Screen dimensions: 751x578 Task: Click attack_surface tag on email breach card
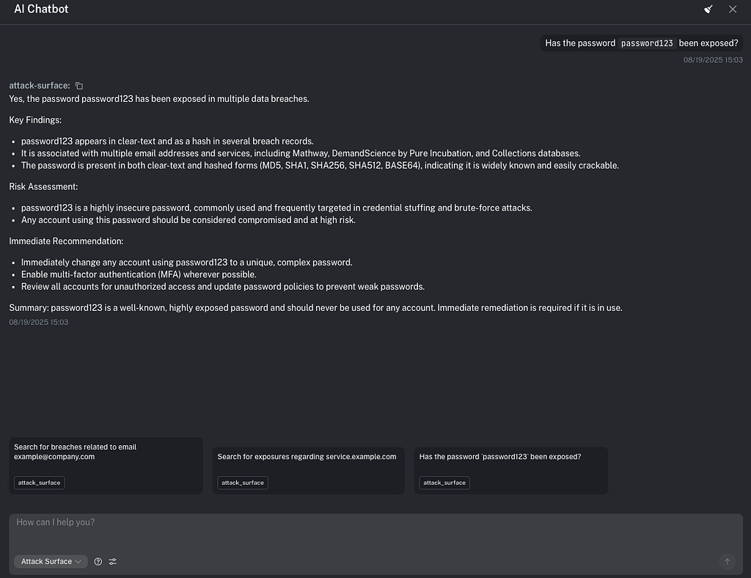pyautogui.click(x=39, y=483)
